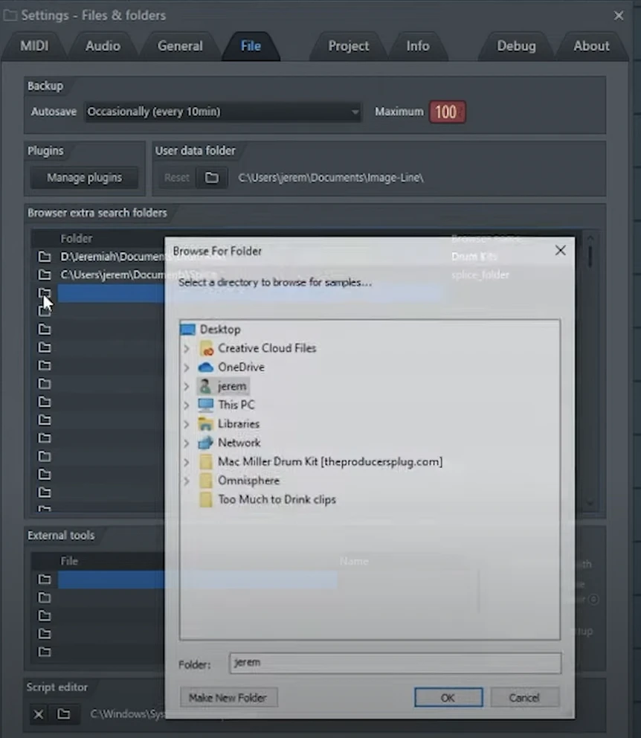Select This PC in folder tree
This screenshot has width=641, height=738.
(236, 405)
